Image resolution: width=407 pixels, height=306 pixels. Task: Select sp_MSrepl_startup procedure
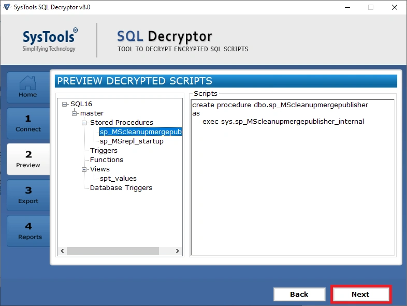click(x=132, y=141)
